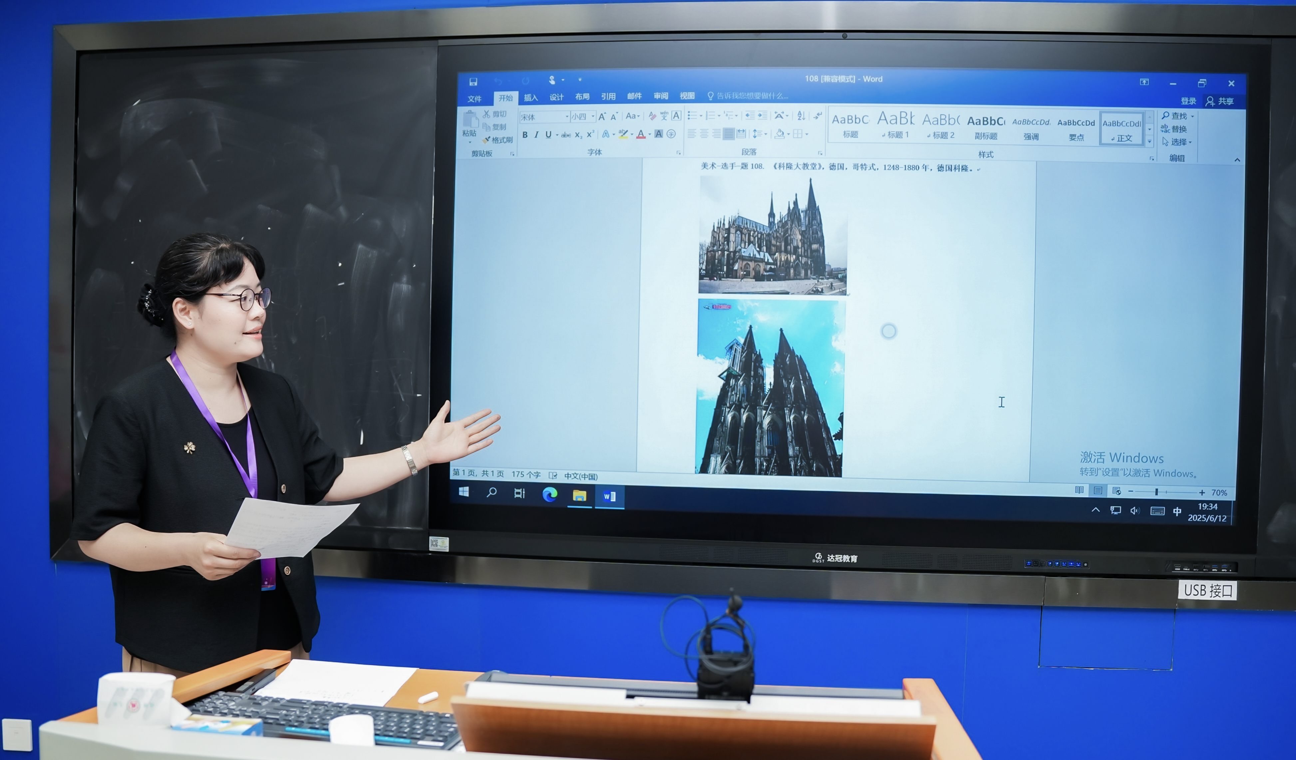The image size is (1296, 760).
Task: Click the volume speaker icon in system tray
Action: (1134, 510)
